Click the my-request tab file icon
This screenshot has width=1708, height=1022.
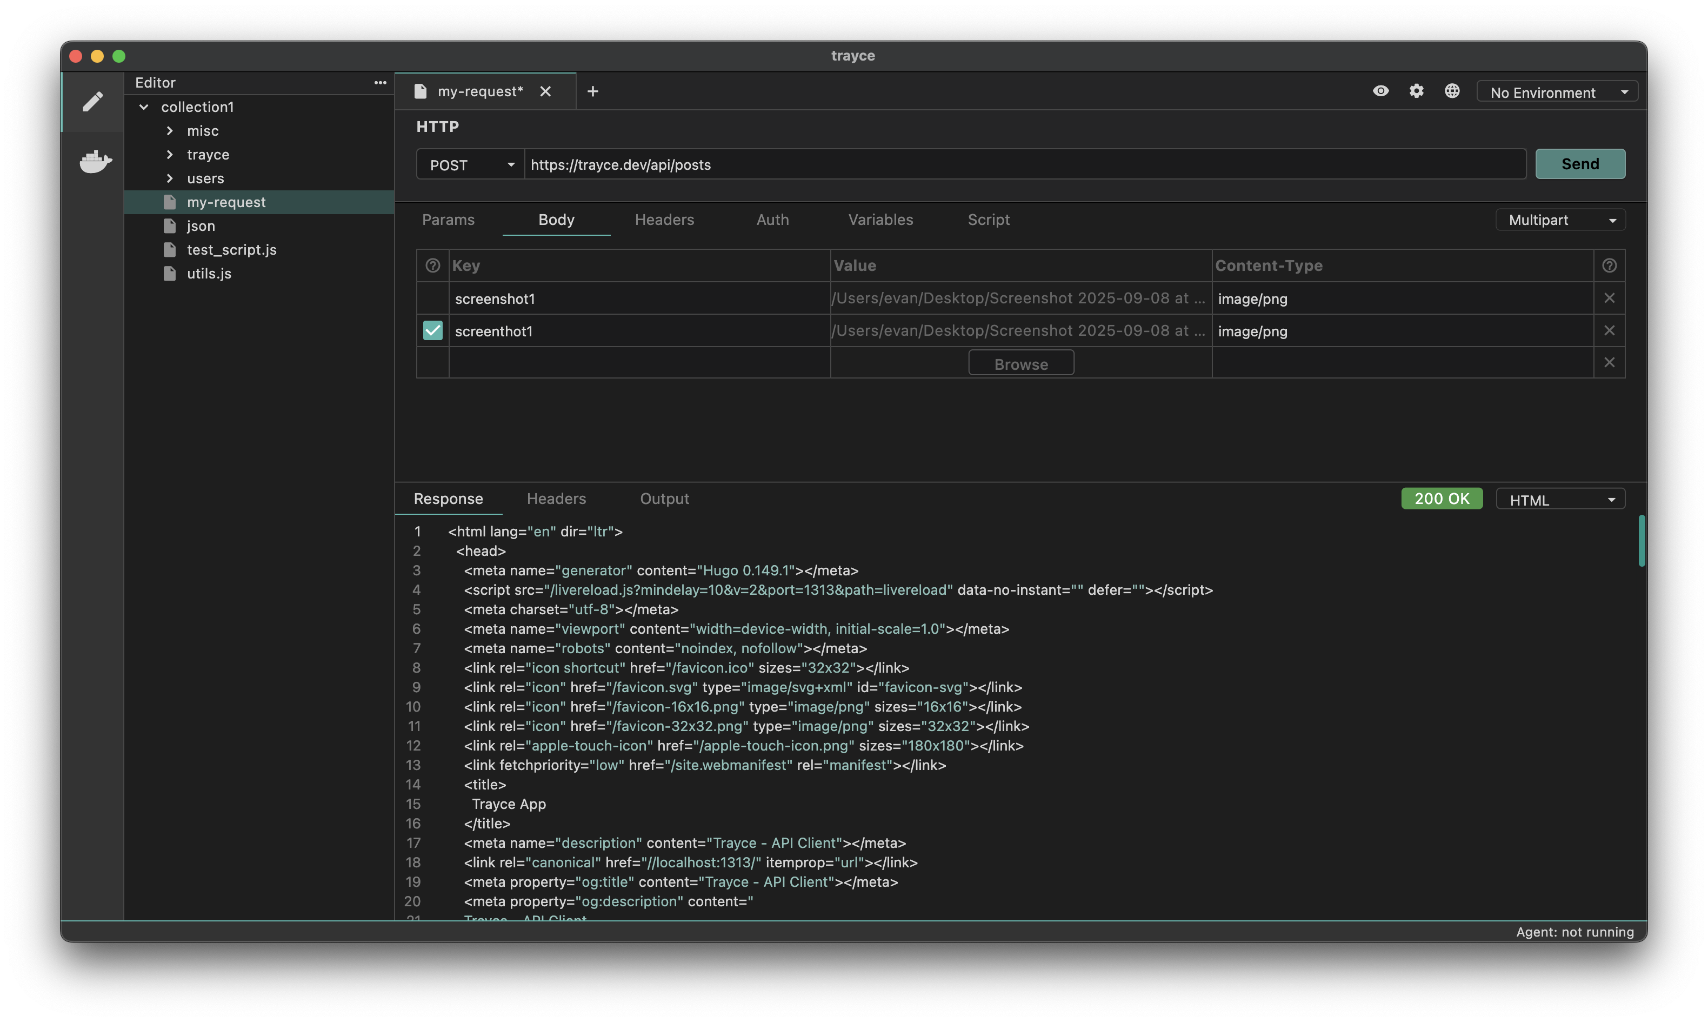pos(420,91)
